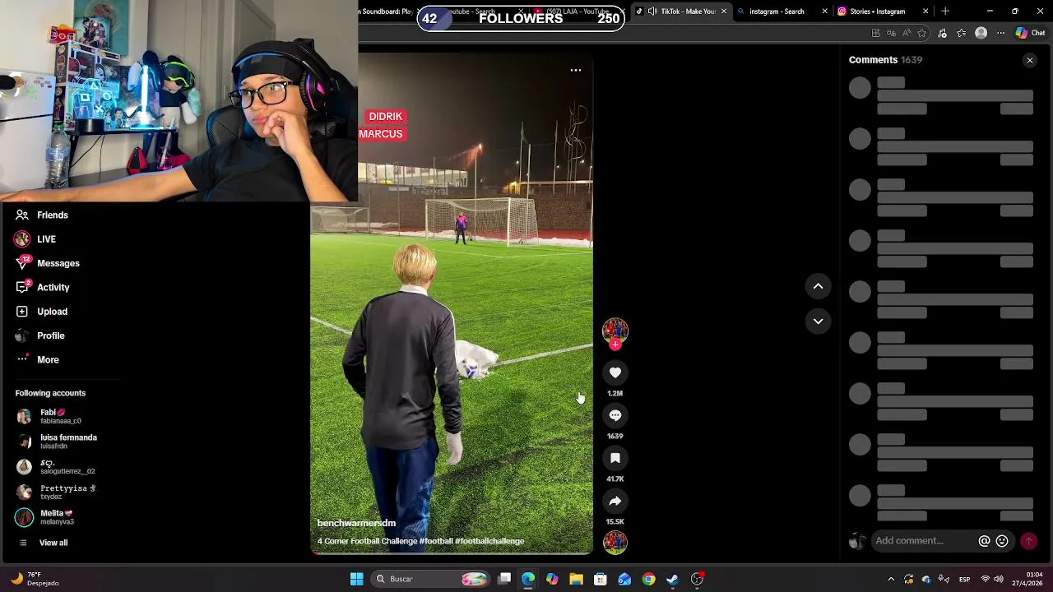1053x592 pixels.
Task: Mute the TikTok tab with speaker icon
Action: [652, 12]
